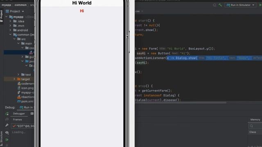
Task: Click the Pause Program icon
Action: (7, 145)
